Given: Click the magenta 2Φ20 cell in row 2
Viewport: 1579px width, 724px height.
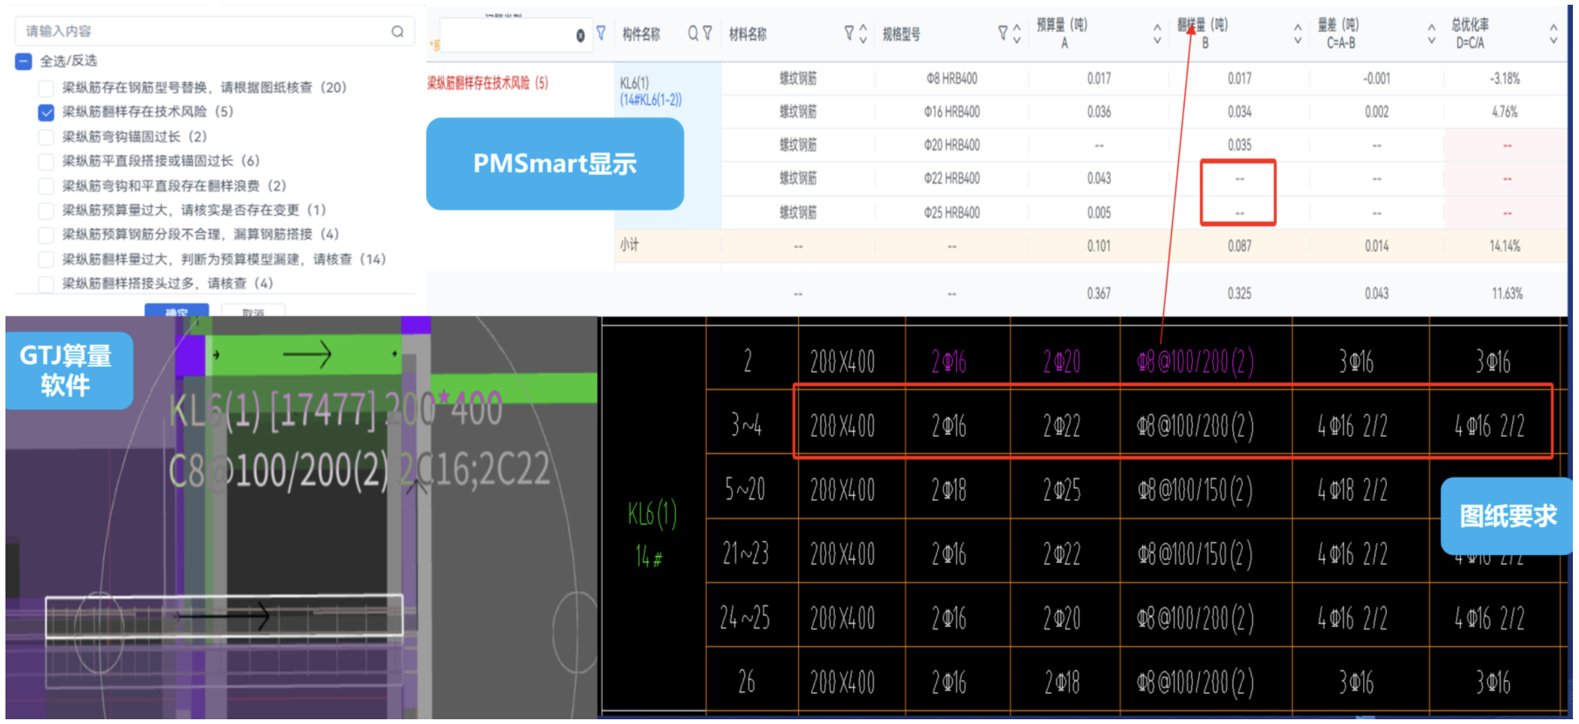Looking at the screenshot, I should [x=1062, y=362].
